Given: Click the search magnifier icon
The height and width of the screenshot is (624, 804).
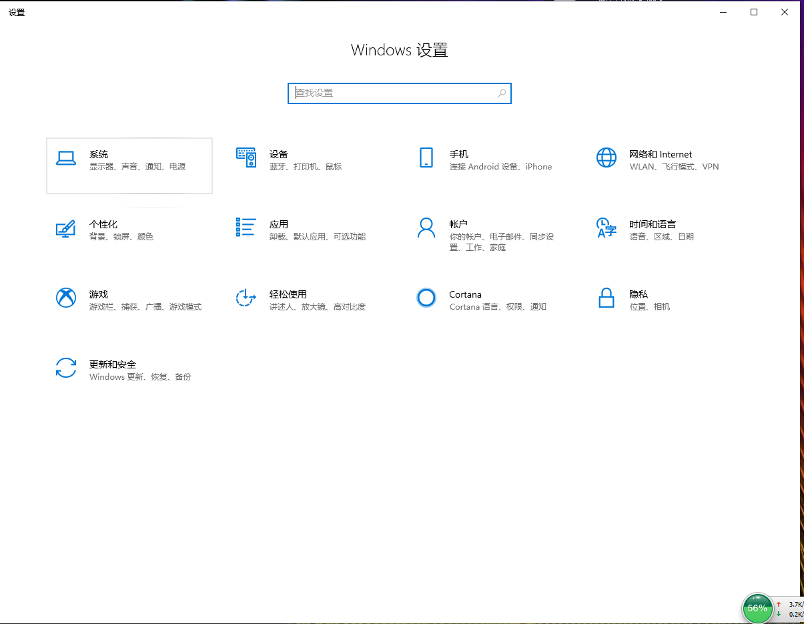Looking at the screenshot, I should pyautogui.click(x=502, y=93).
